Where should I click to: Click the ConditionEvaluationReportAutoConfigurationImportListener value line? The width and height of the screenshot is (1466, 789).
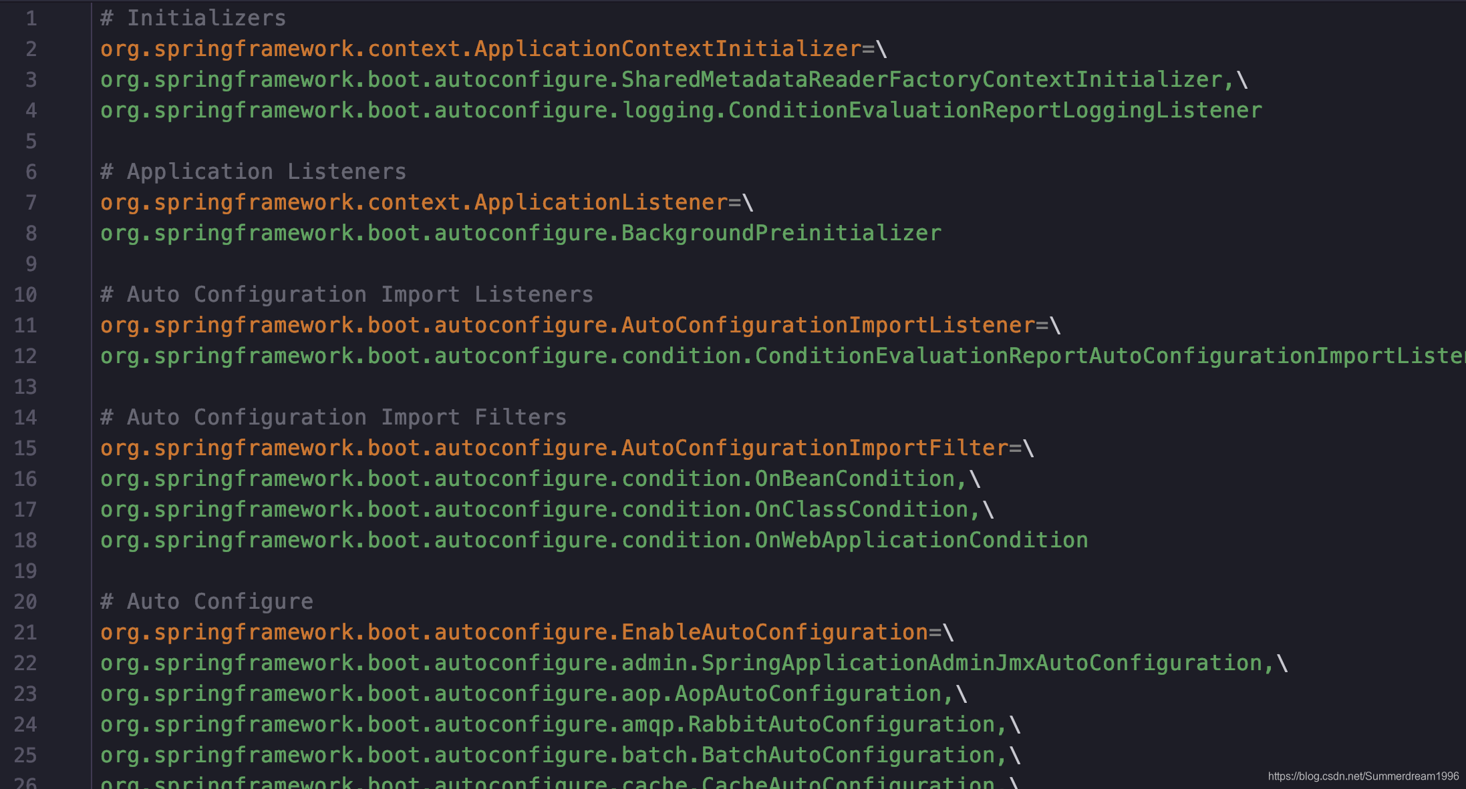pyautogui.click(x=782, y=356)
